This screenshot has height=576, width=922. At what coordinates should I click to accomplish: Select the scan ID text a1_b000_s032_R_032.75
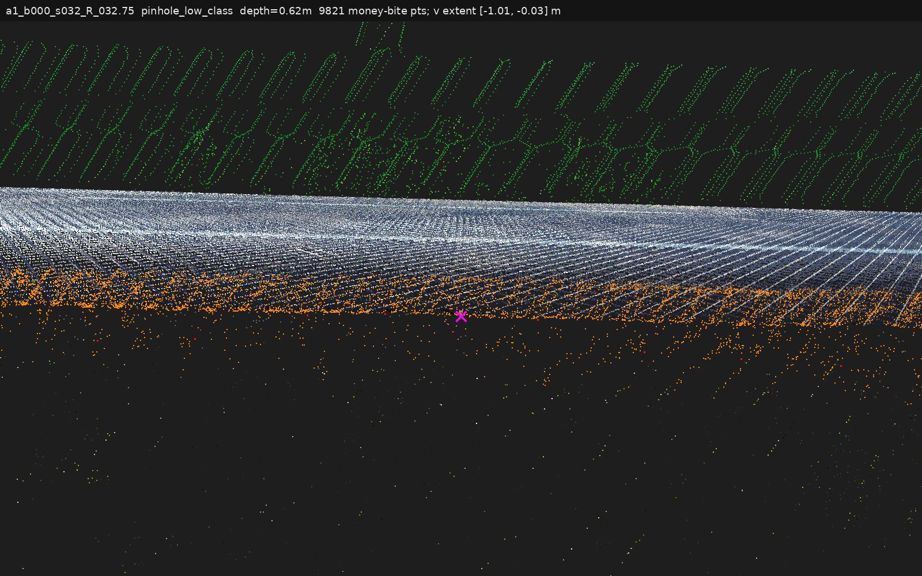pos(70,11)
